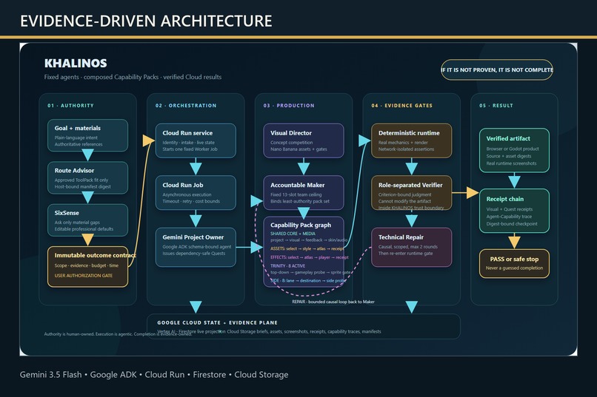Screen dimensions: 597x397
Task: Select the 'Accountable Maker' card
Action: tap(304, 193)
